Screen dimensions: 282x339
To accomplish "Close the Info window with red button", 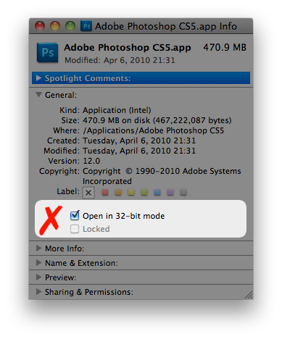I will pyautogui.click(x=40, y=26).
